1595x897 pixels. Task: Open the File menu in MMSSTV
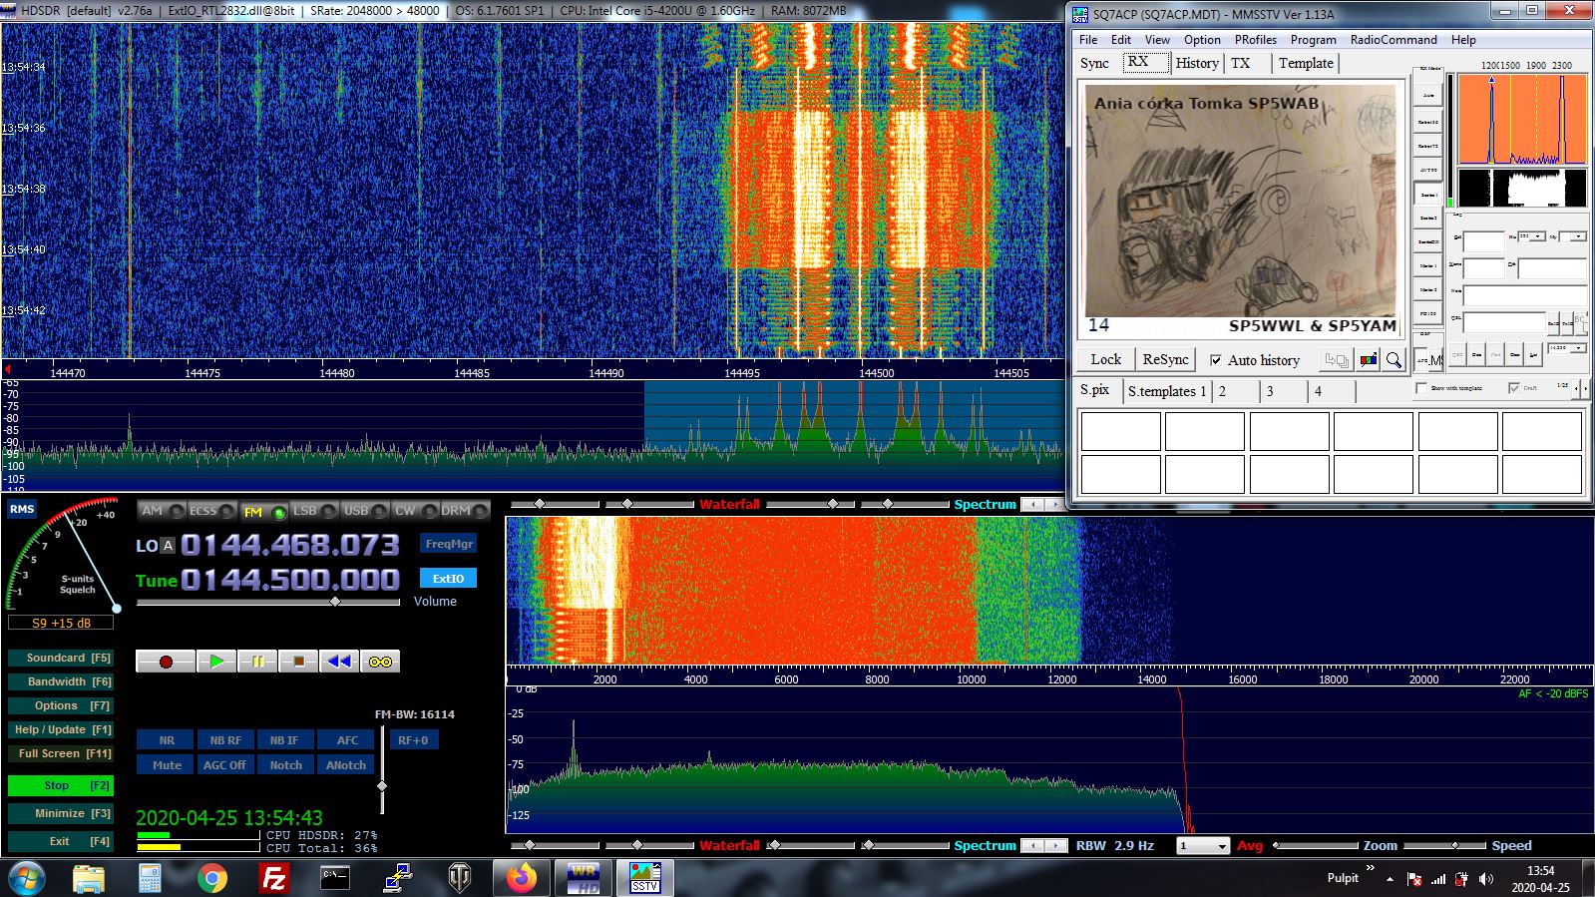[x=1088, y=40]
